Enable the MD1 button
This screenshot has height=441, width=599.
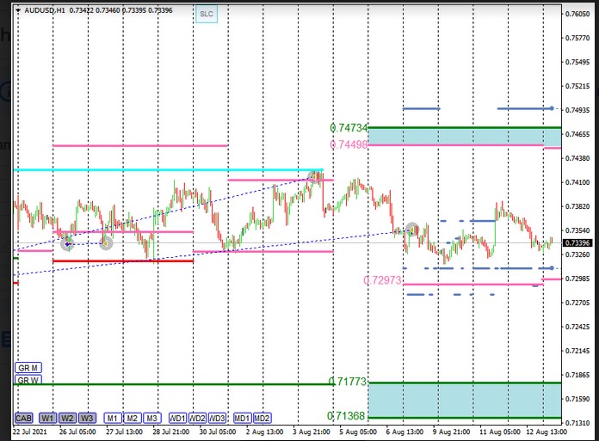click(243, 418)
